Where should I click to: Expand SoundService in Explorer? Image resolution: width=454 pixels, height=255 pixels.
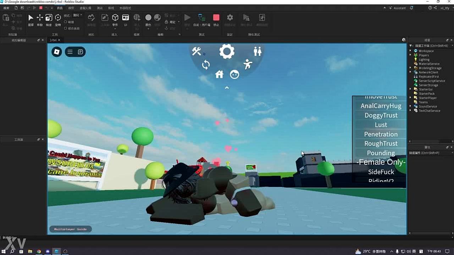410,106
